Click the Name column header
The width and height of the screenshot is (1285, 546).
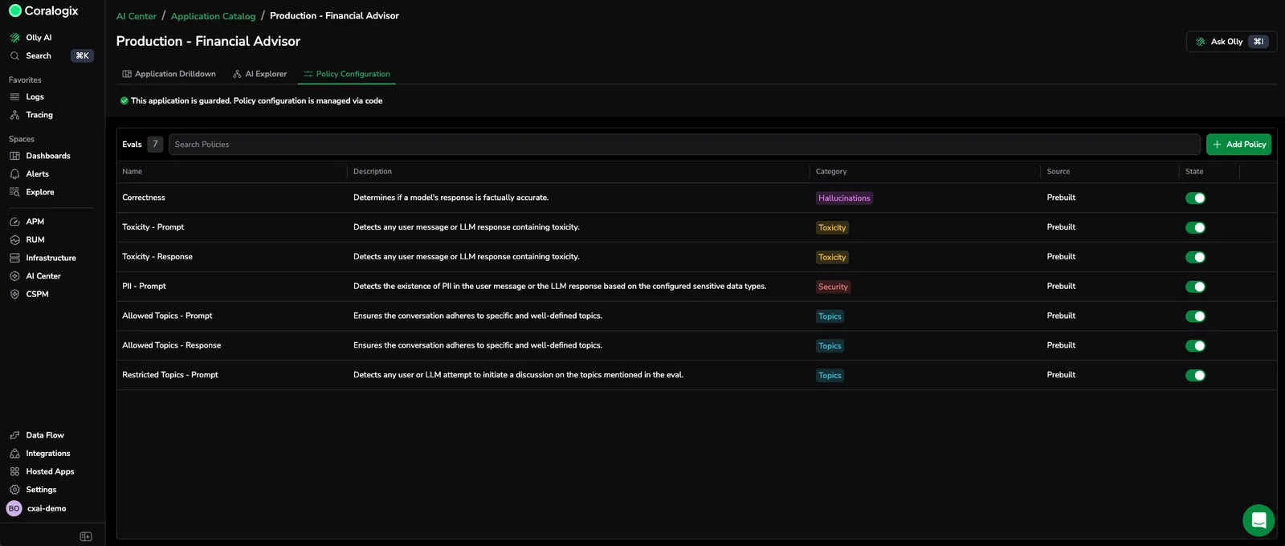(x=133, y=172)
